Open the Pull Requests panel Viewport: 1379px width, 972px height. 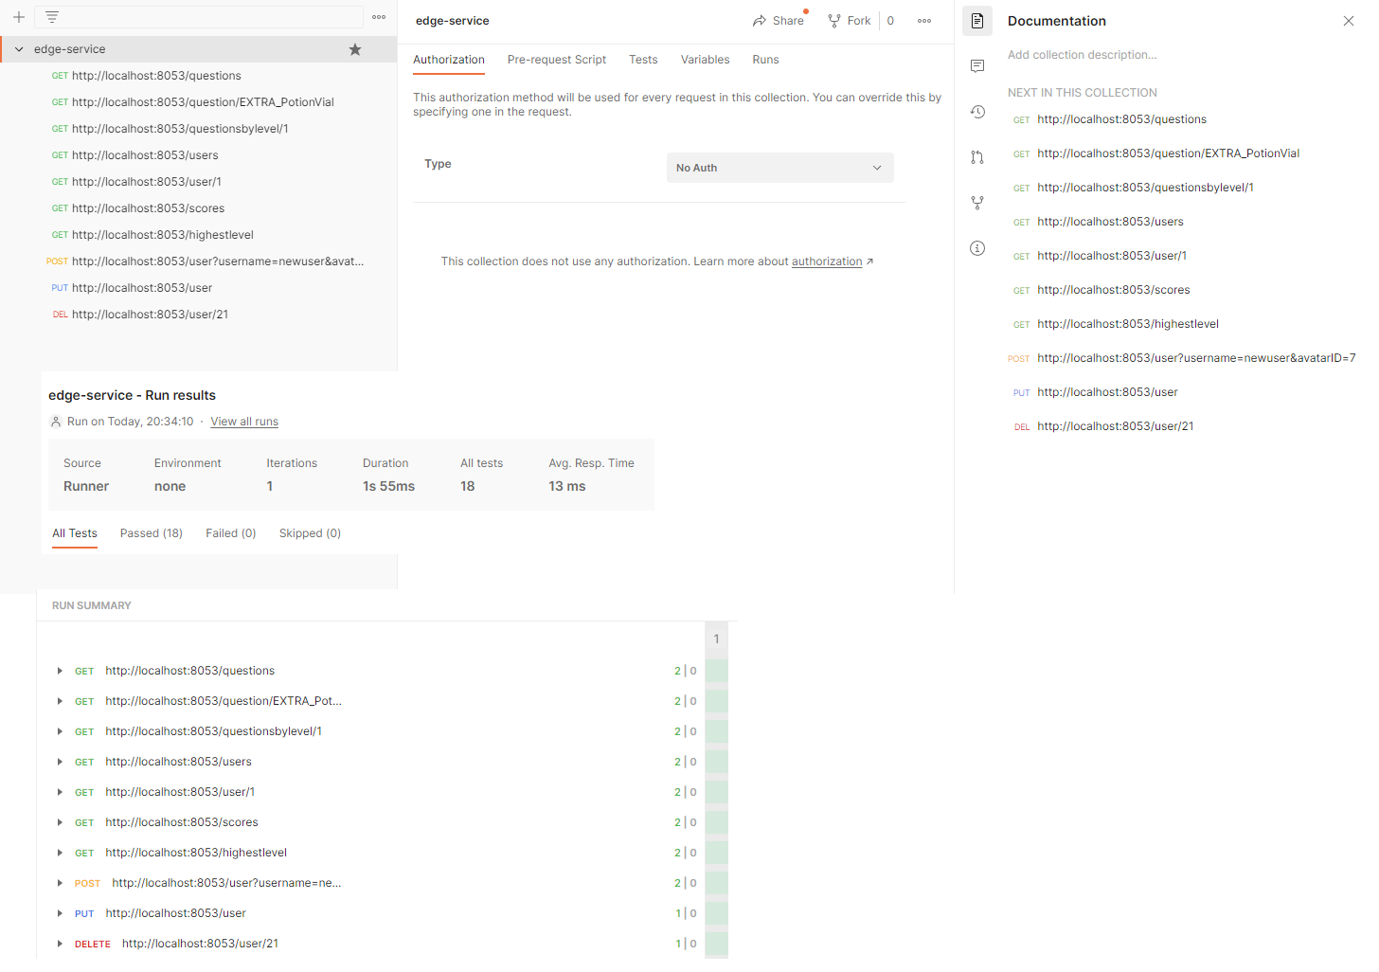pyautogui.click(x=977, y=157)
